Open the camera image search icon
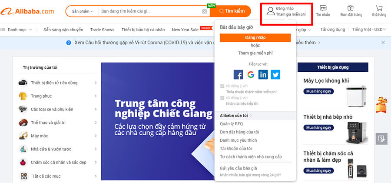 [205, 11]
